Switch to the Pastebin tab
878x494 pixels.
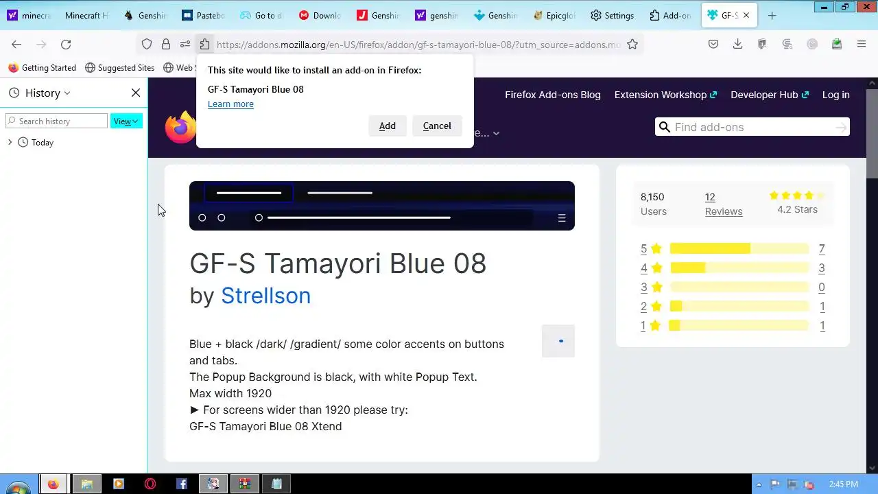click(203, 15)
